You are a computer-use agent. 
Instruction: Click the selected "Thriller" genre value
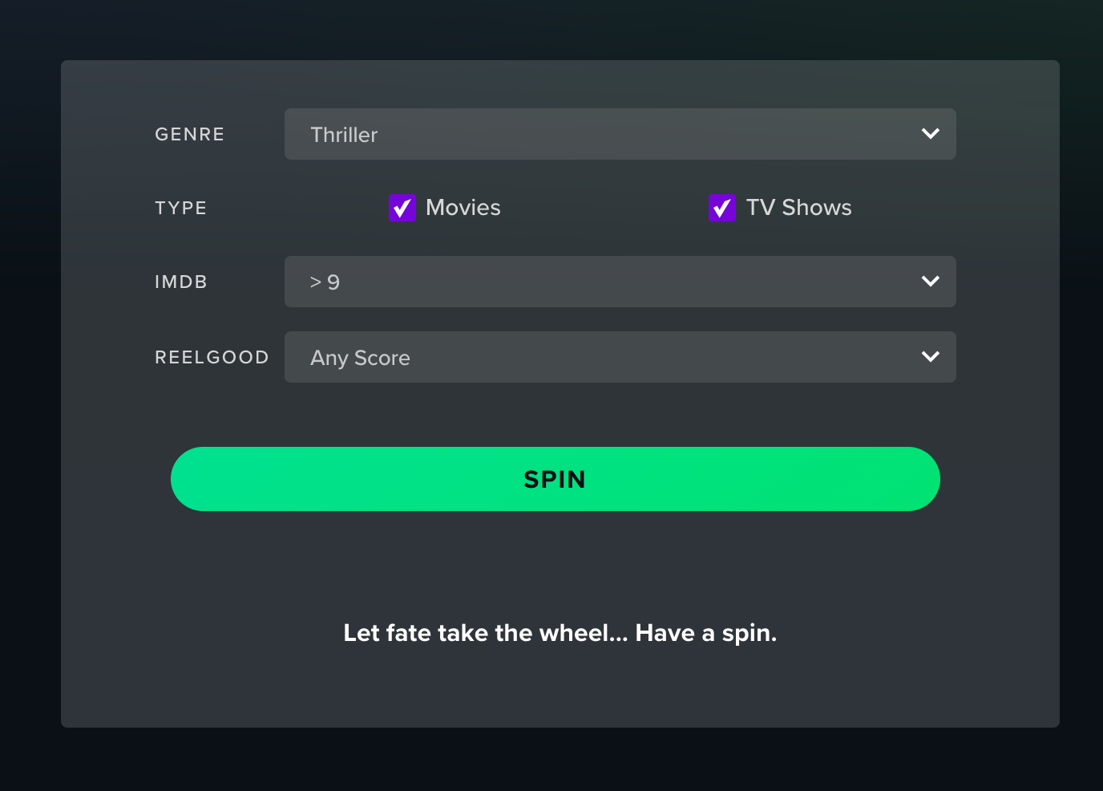coord(344,135)
